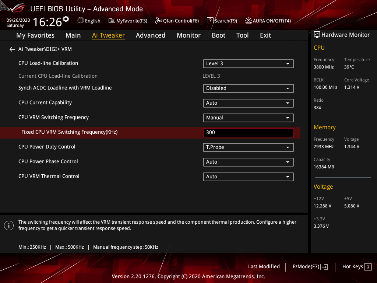This screenshot has height=283, width=377.
Task: Open the Tool tab
Action: [242, 35]
